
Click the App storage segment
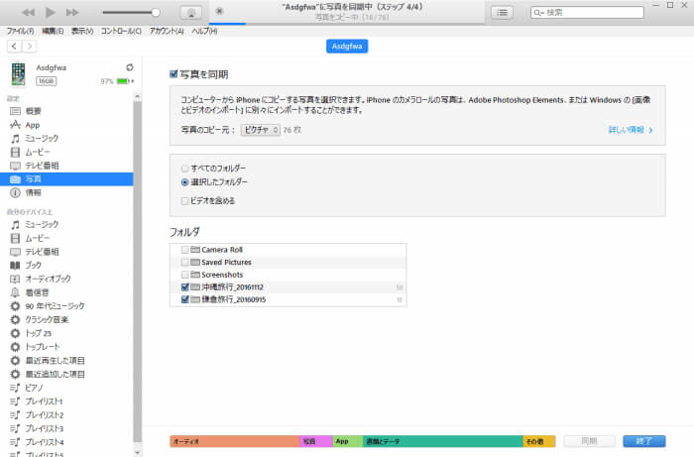pyautogui.click(x=347, y=441)
